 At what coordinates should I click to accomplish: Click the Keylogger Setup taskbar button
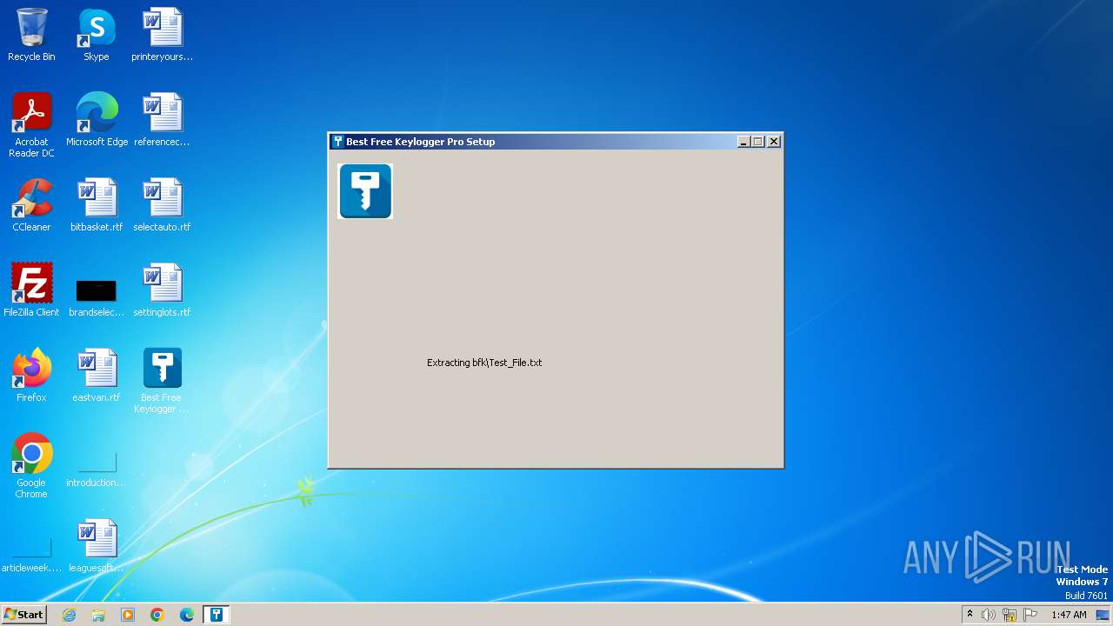coord(217,615)
